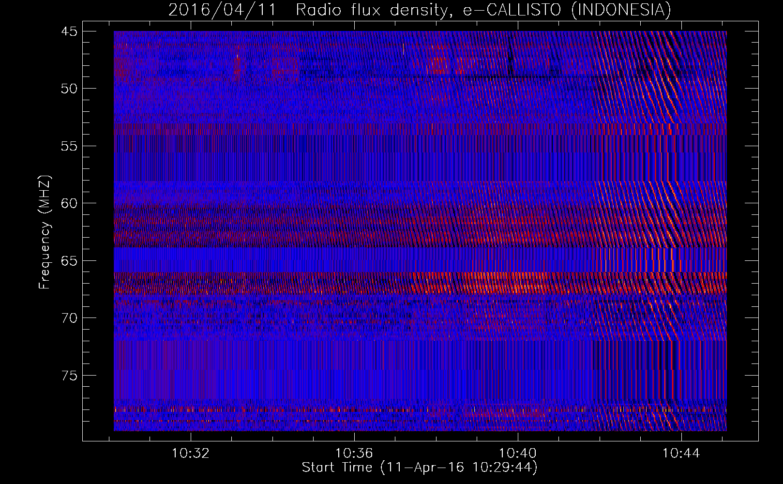The image size is (783, 484).
Task: Click the date '2016/04/11' in title
Action: (222, 10)
